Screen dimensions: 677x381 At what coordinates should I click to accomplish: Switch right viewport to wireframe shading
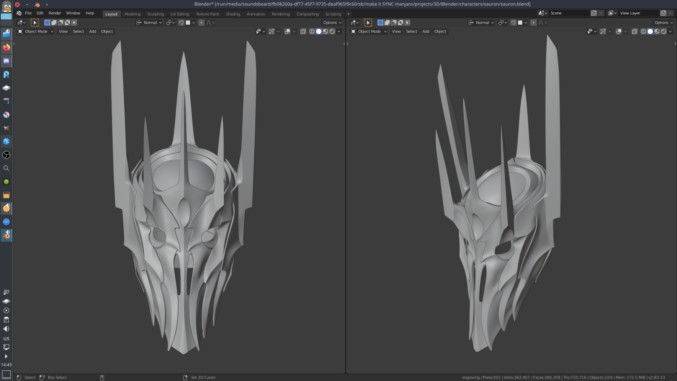point(644,31)
